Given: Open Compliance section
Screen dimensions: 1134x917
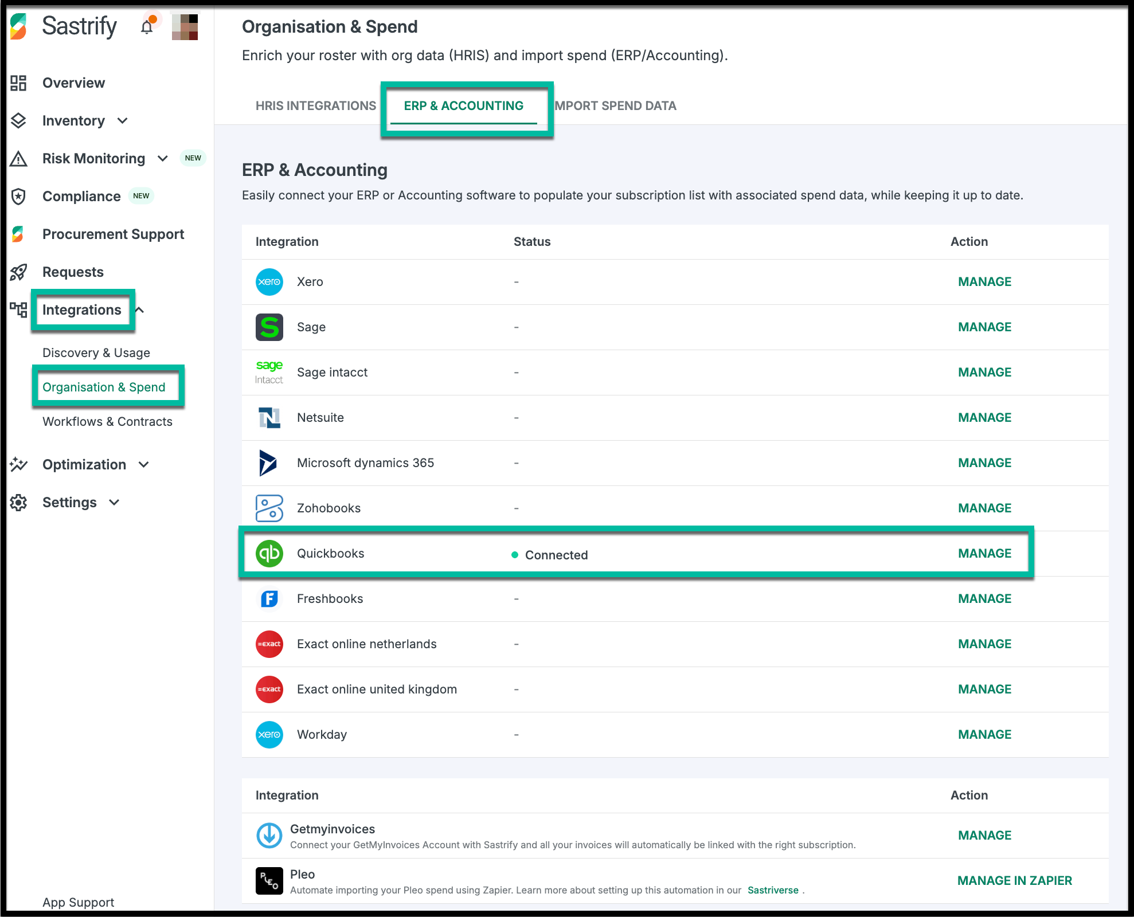Looking at the screenshot, I should click(x=81, y=197).
